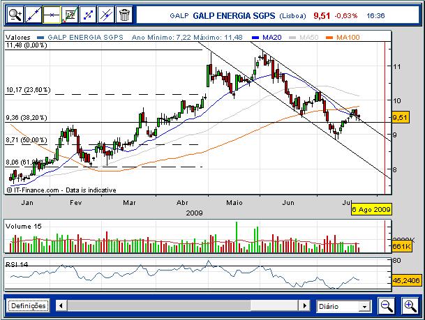The width and height of the screenshot is (425, 320).
Task: Click the Volume 15 panel label
Action: 24,227
